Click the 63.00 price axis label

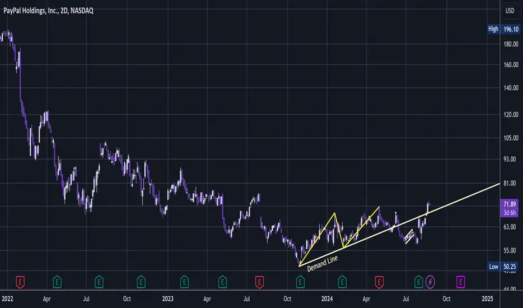point(510,227)
